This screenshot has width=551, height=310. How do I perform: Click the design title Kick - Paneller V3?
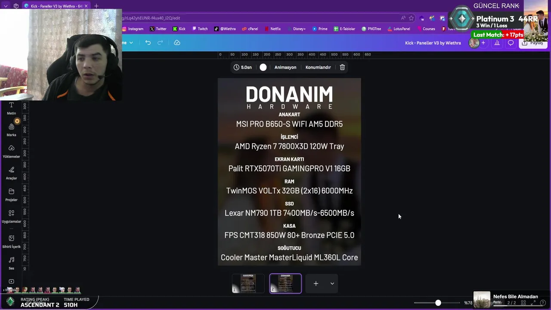coord(433,43)
